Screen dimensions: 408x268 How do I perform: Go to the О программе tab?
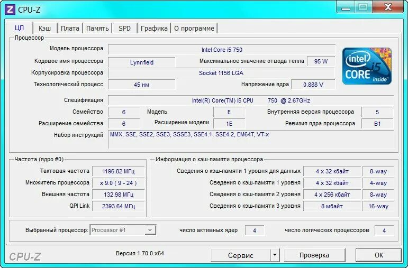tap(194, 28)
